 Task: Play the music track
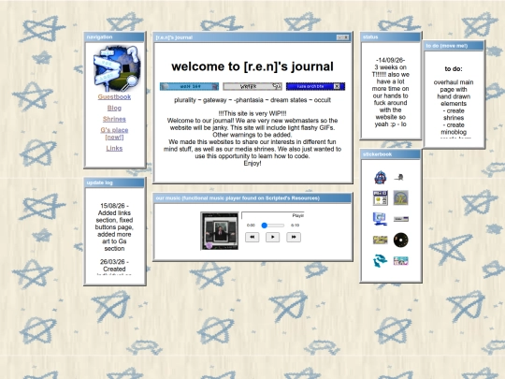[272, 237]
